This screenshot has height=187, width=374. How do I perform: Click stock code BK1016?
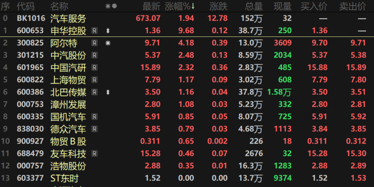31,18
